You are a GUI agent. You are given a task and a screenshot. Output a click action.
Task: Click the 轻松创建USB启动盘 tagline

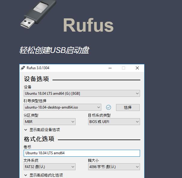click(54, 50)
